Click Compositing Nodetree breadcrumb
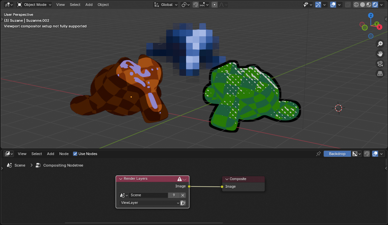Screen dimensions: 388x225 pyautogui.click(x=63, y=165)
